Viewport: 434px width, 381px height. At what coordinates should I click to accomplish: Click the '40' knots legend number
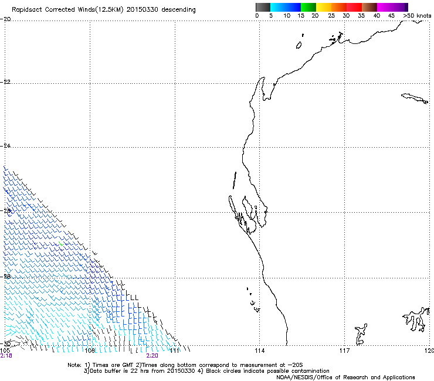[377, 16]
